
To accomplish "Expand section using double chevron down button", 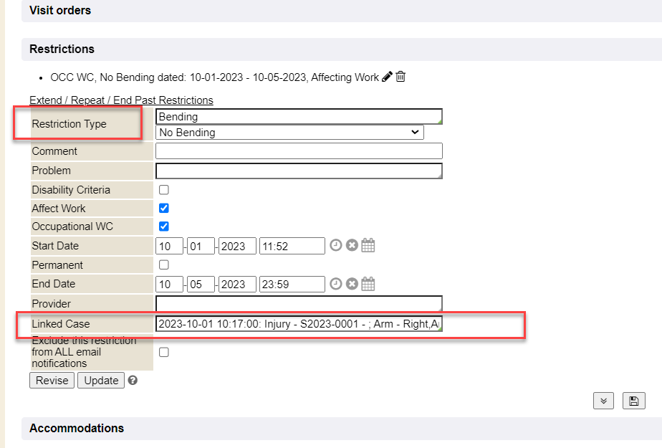I will (604, 401).
